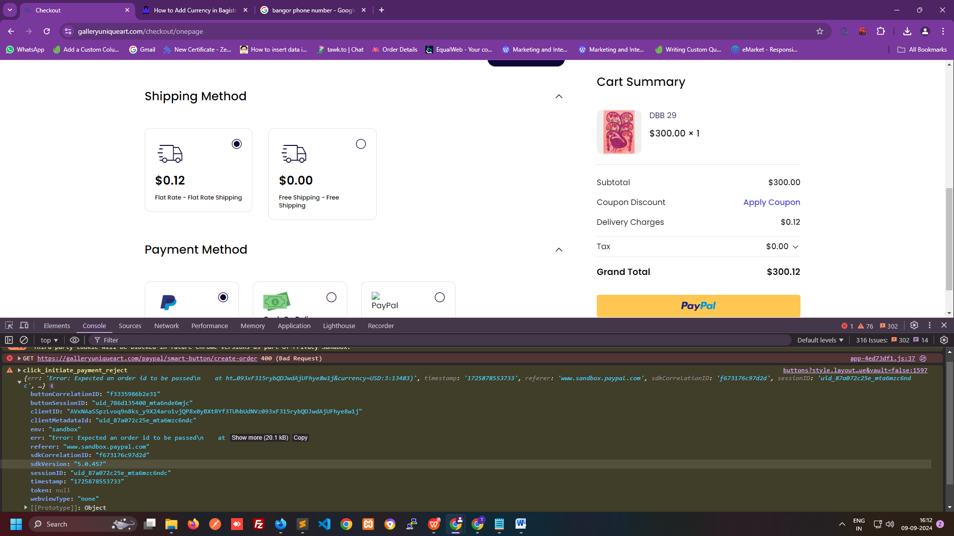Expand the GET request error row
Screen dimensions: 954x536
pyautogui.click(x=19, y=358)
